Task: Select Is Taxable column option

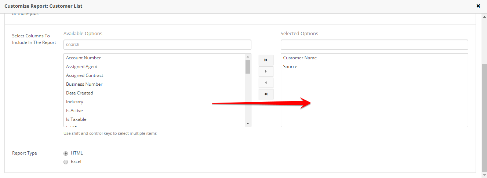Action: coord(155,119)
